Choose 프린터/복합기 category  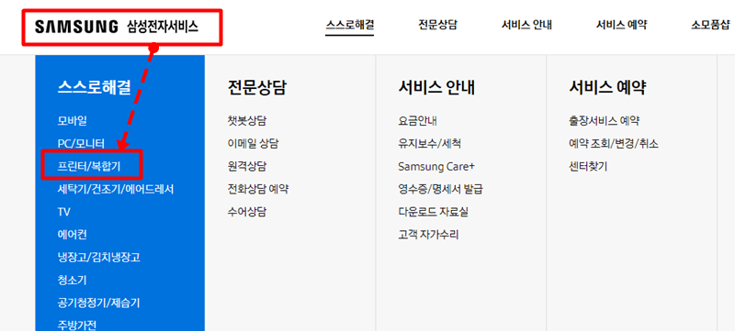89,167
